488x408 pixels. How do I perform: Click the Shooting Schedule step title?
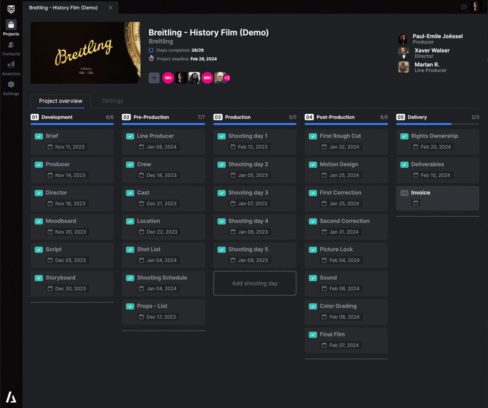click(162, 278)
